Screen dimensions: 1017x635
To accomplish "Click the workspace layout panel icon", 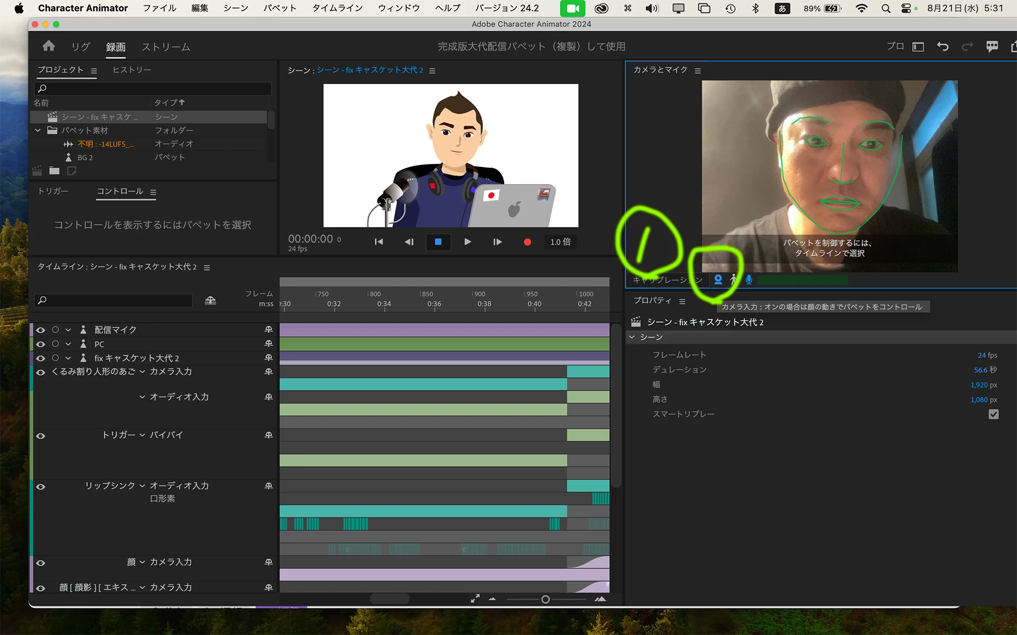I will pos(918,47).
